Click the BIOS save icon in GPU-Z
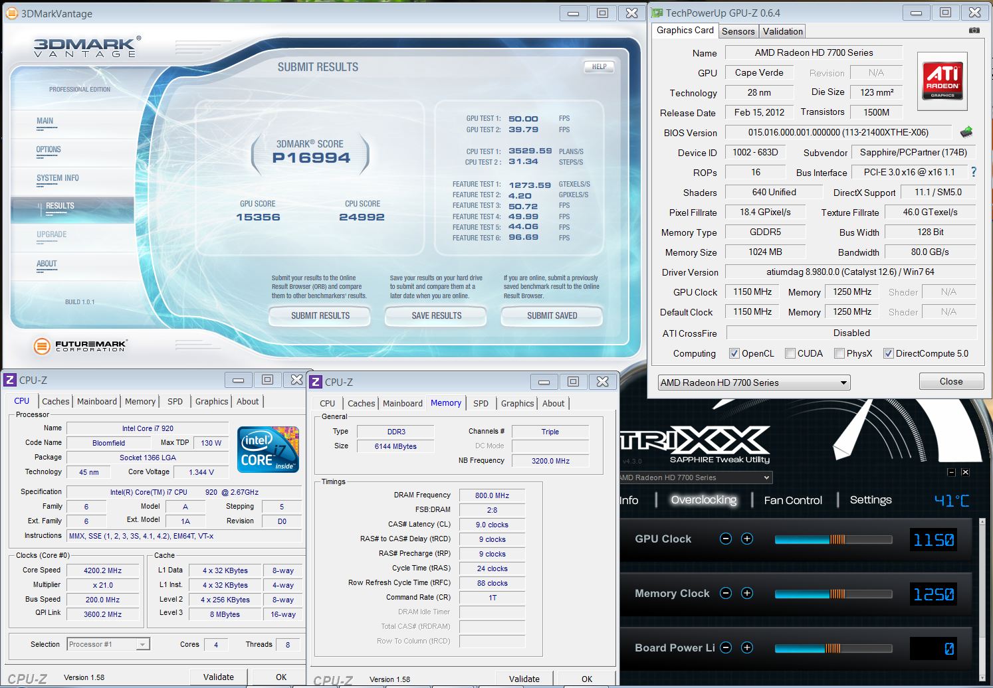Image resolution: width=993 pixels, height=688 pixels. (966, 132)
